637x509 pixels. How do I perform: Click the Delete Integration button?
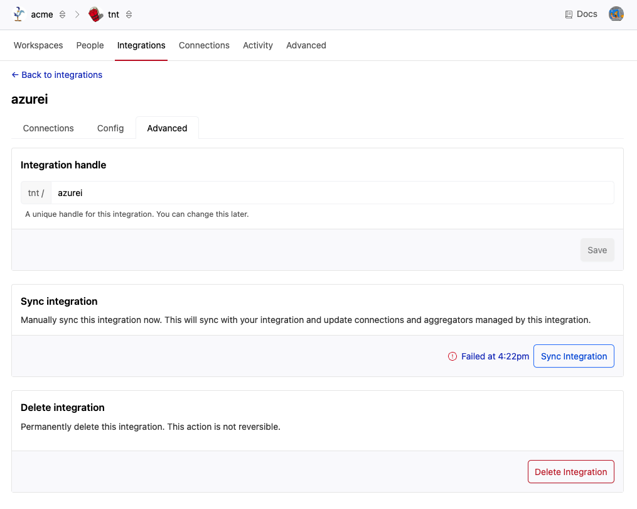tap(570, 472)
